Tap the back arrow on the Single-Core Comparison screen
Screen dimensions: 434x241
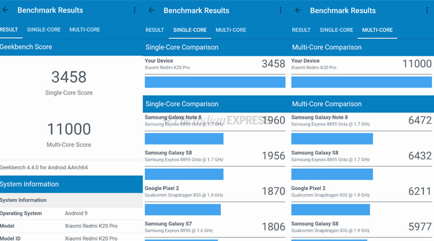[152, 10]
